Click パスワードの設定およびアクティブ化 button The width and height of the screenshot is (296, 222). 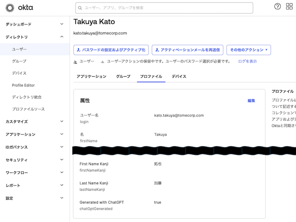(111, 50)
